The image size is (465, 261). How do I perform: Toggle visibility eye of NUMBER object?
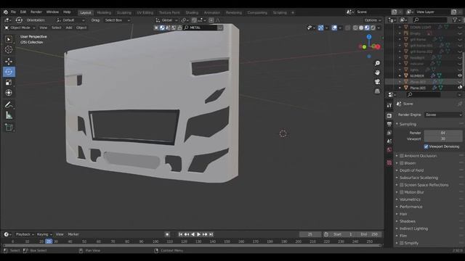[x=460, y=75]
